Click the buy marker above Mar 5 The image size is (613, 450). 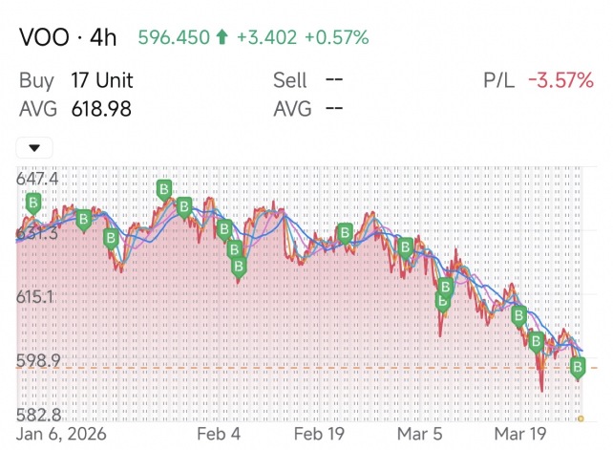[406, 247]
